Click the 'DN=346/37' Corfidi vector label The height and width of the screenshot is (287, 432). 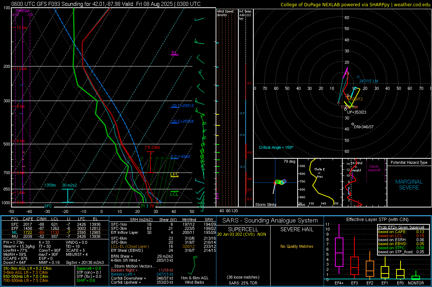point(364,127)
